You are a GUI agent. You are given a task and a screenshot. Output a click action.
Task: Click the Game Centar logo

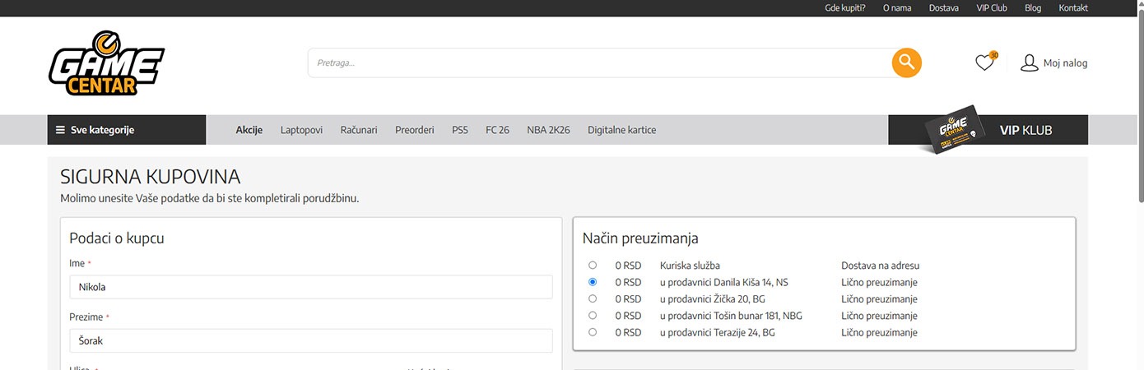pyautogui.click(x=106, y=63)
